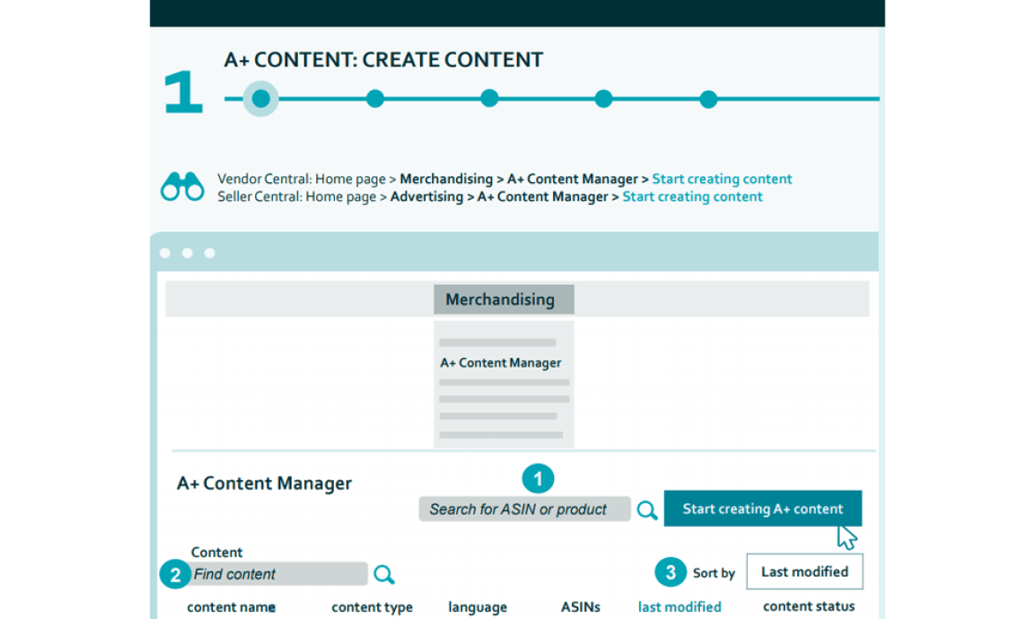Viewport: 1034px width, 619px height.
Task: Click the Find content input field
Action: pyautogui.click(x=278, y=574)
